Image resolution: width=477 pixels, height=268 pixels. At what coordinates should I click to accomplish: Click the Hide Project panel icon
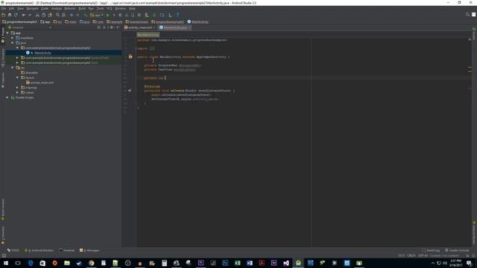click(x=118, y=28)
